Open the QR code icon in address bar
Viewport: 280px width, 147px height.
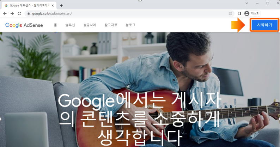point(230,14)
